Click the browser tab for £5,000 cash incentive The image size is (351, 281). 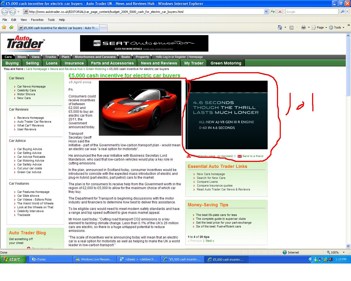[x=58, y=28]
